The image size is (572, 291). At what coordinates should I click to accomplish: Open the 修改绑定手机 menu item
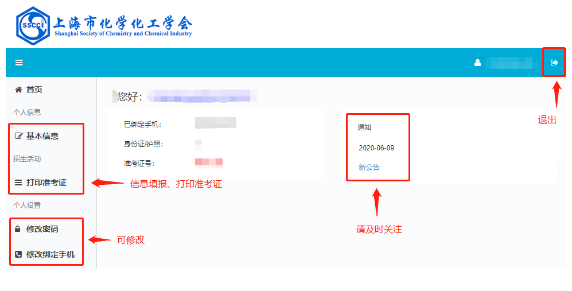(50, 254)
